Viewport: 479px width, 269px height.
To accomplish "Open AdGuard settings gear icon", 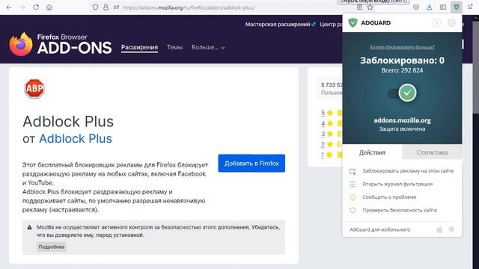I will coord(451,23).
